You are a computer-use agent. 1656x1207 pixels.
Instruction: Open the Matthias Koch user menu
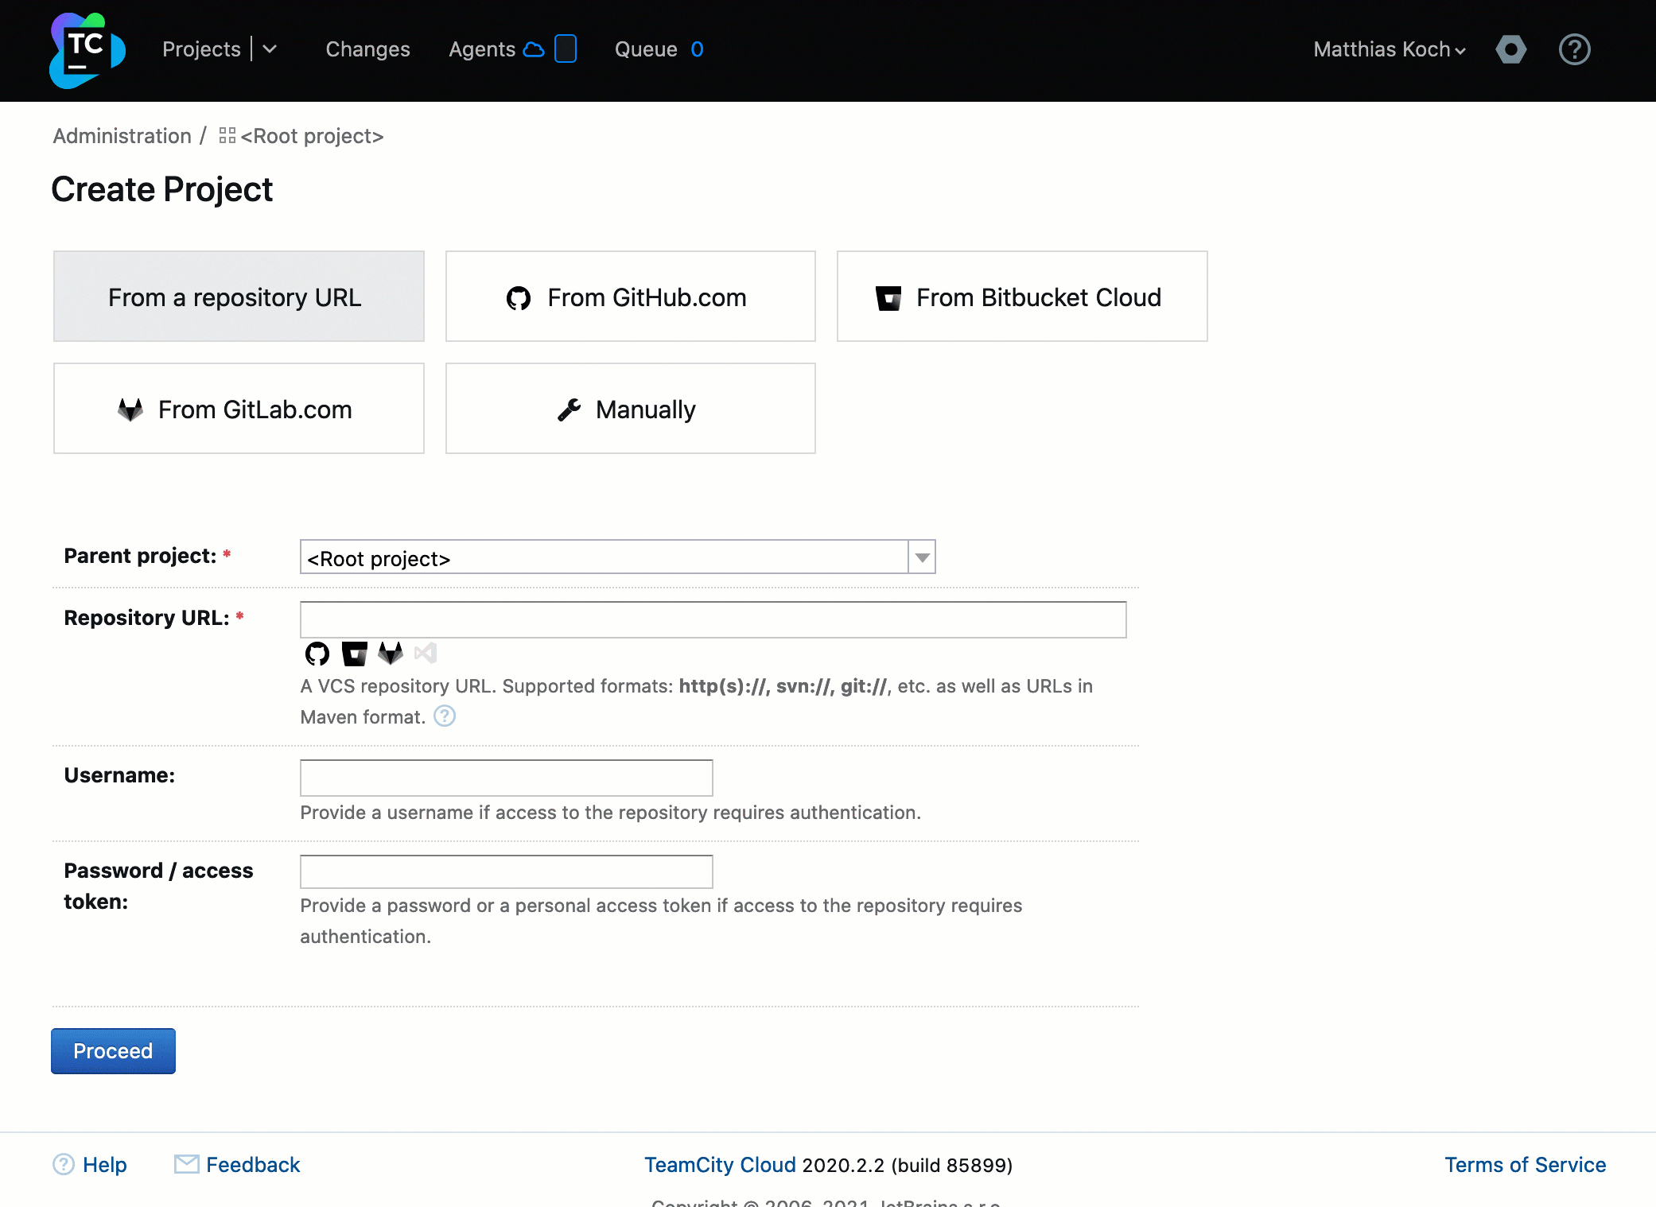coord(1389,49)
